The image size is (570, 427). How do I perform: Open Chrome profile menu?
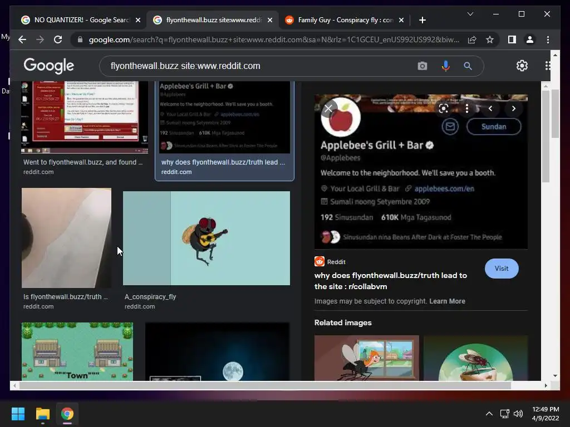(x=530, y=39)
